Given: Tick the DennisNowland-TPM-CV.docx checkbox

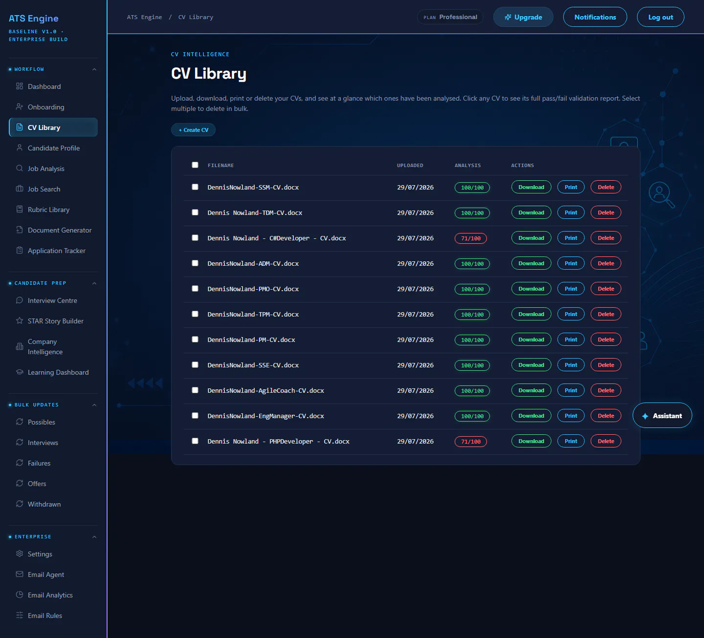Looking at the screenshot, I should (x=195, y=314).
